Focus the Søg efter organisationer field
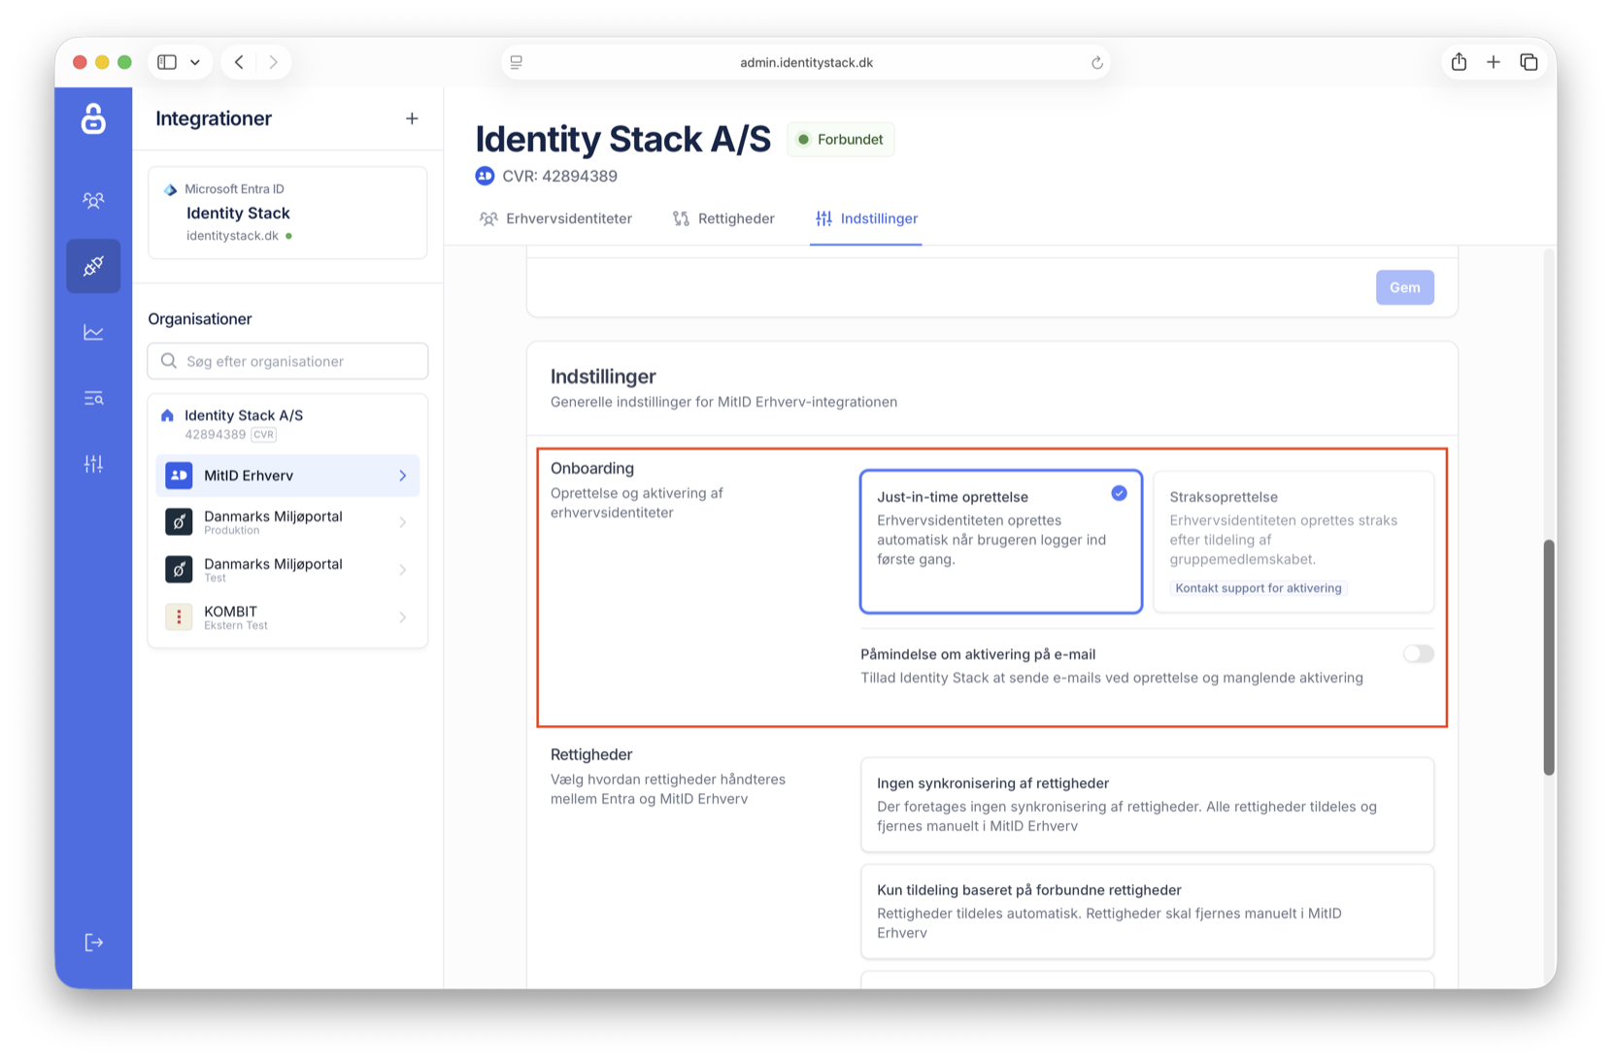This screenshot has width=1612, height=1061. tap(287, 361)
